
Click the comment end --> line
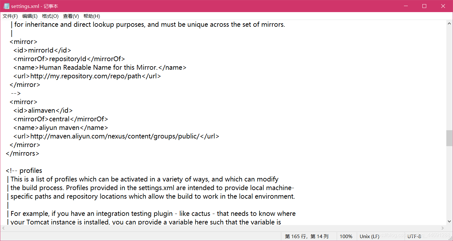click(x=16, y=93)
